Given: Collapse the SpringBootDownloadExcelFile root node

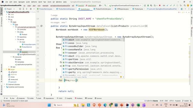Looking at the screenshot, I should [5, 12].
